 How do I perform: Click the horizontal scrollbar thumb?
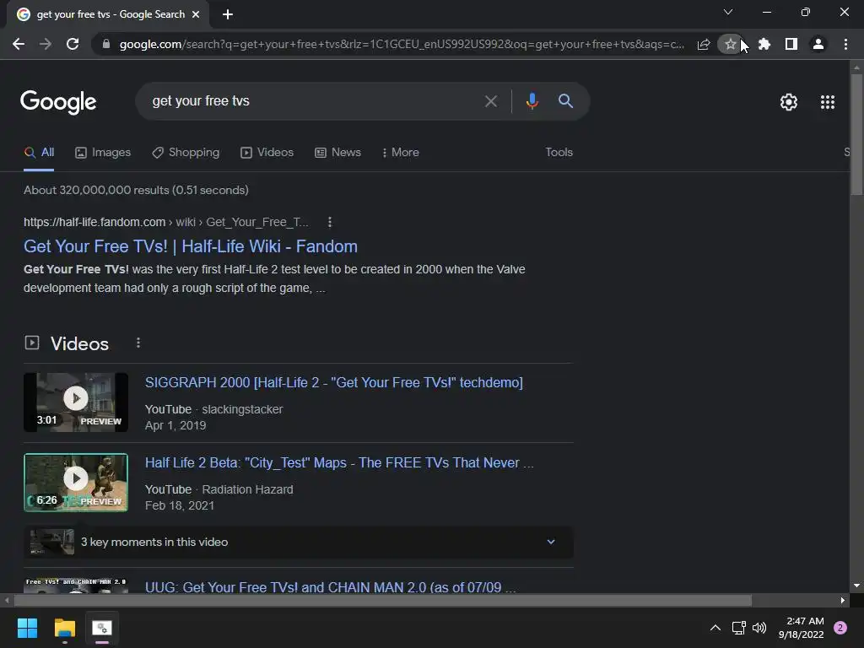(x=383, y=600)
